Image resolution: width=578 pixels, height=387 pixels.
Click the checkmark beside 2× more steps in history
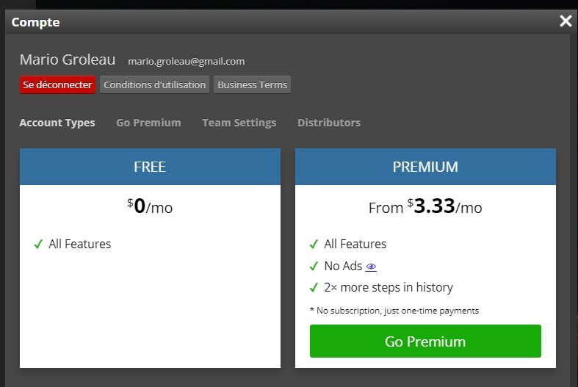click(314, 287)
